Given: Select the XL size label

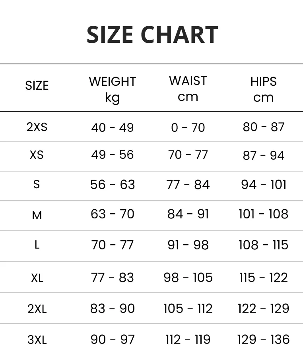Looking at the screenshot, I should pos(37,278).
